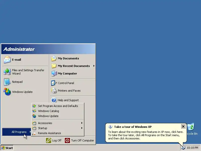The height and width of the screenshot is (151, 201).
Task: Click the Set Program Access and Defaults text
Action: (x=58, y=106)
